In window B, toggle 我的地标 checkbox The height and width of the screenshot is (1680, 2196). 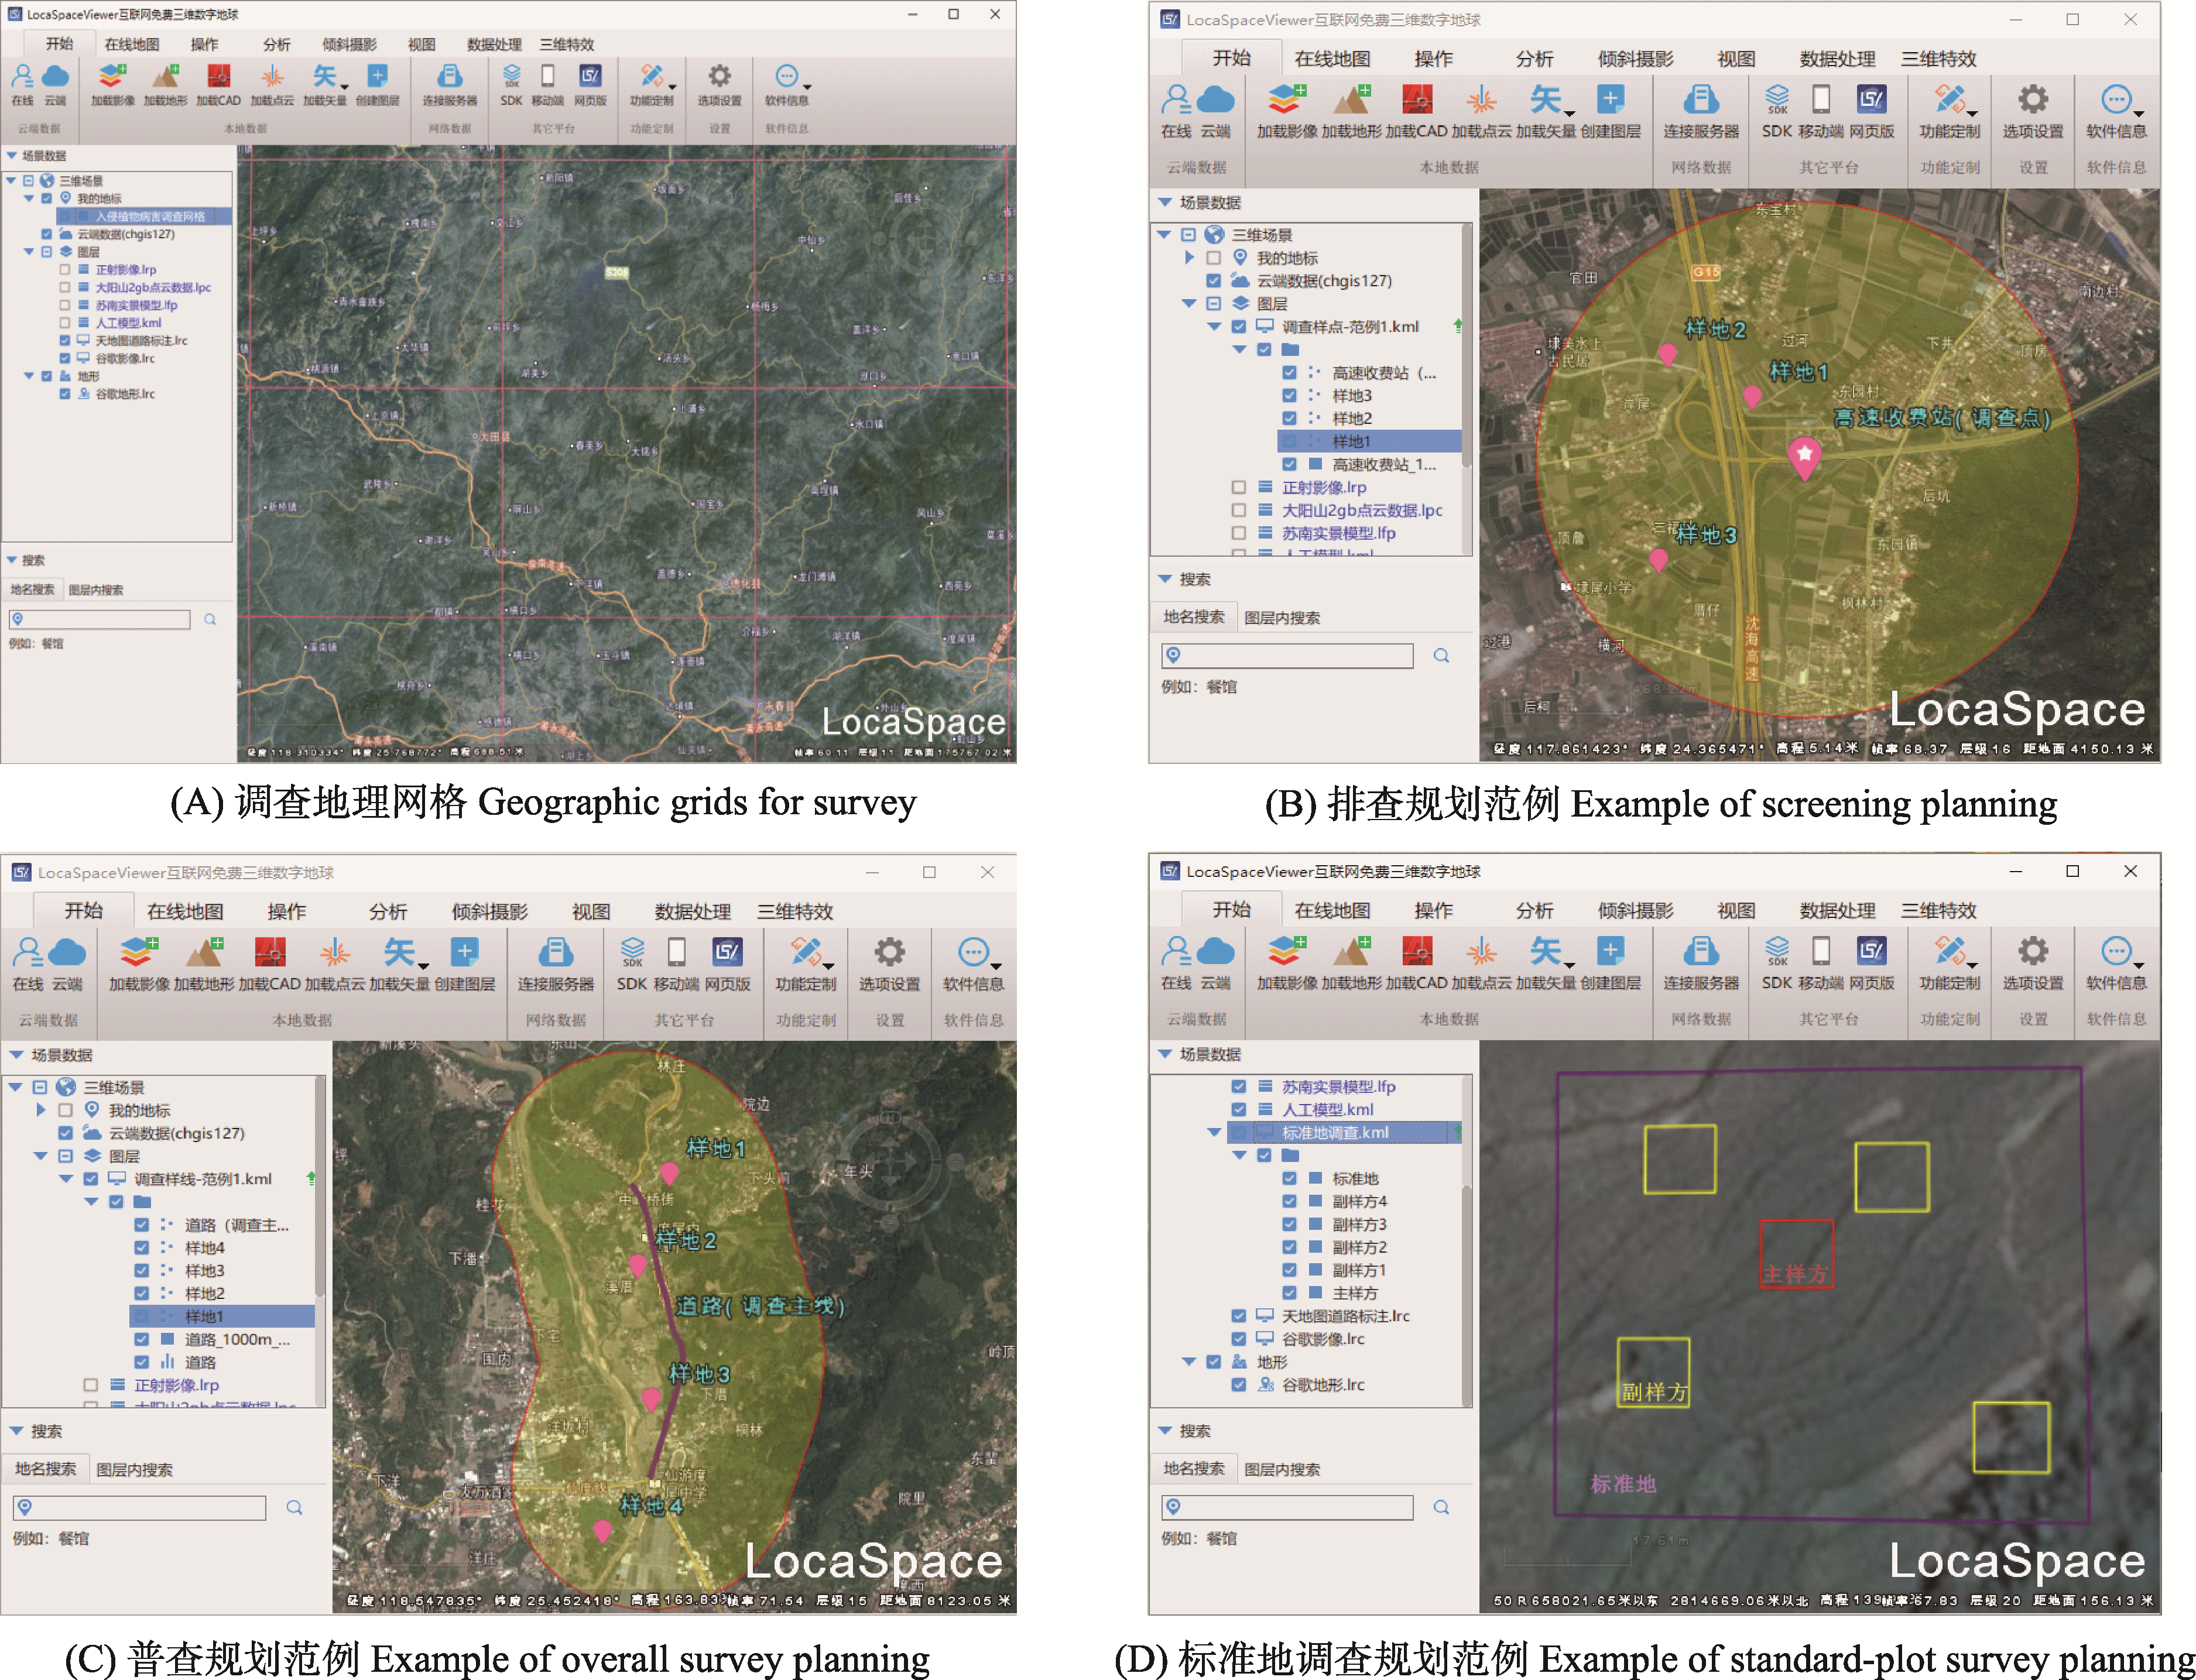[1213, 258]
